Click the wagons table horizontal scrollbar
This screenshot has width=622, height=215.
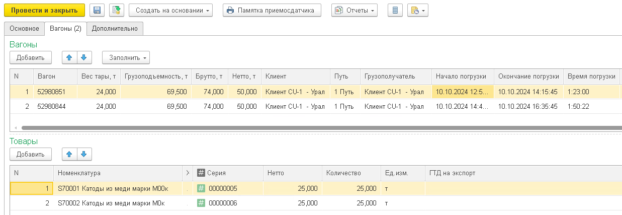(x=302, y=128)
